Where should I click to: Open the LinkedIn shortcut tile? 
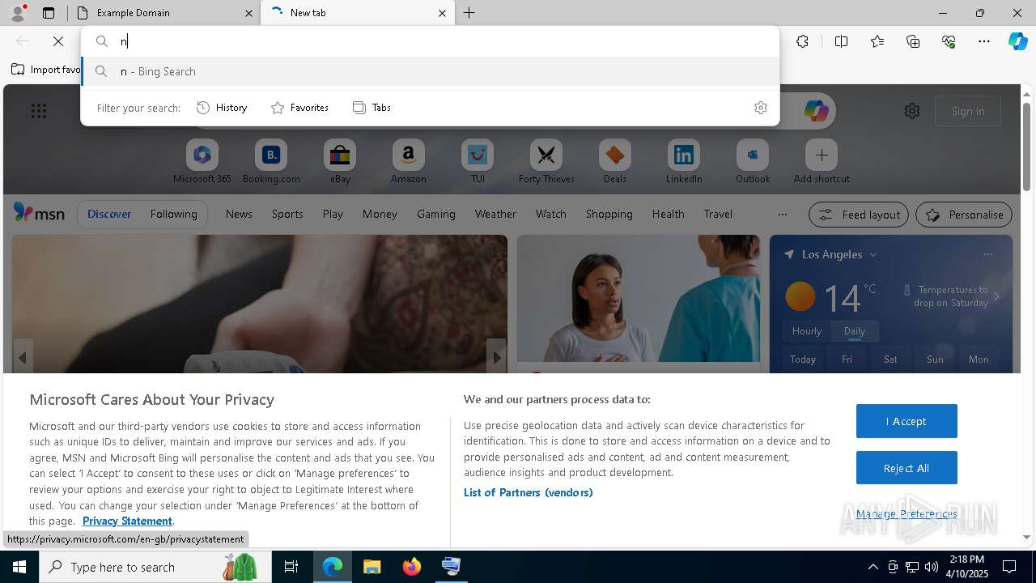(x=684, y=161)
